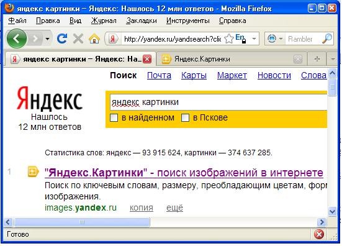342x246 pixels.
Task: Click the Firefox icon in the title bar
Action: [9, 8]
